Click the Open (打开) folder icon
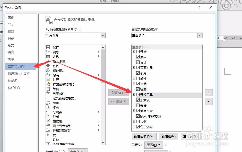Screen dimensions: 242x152 (x=48, y=79)
